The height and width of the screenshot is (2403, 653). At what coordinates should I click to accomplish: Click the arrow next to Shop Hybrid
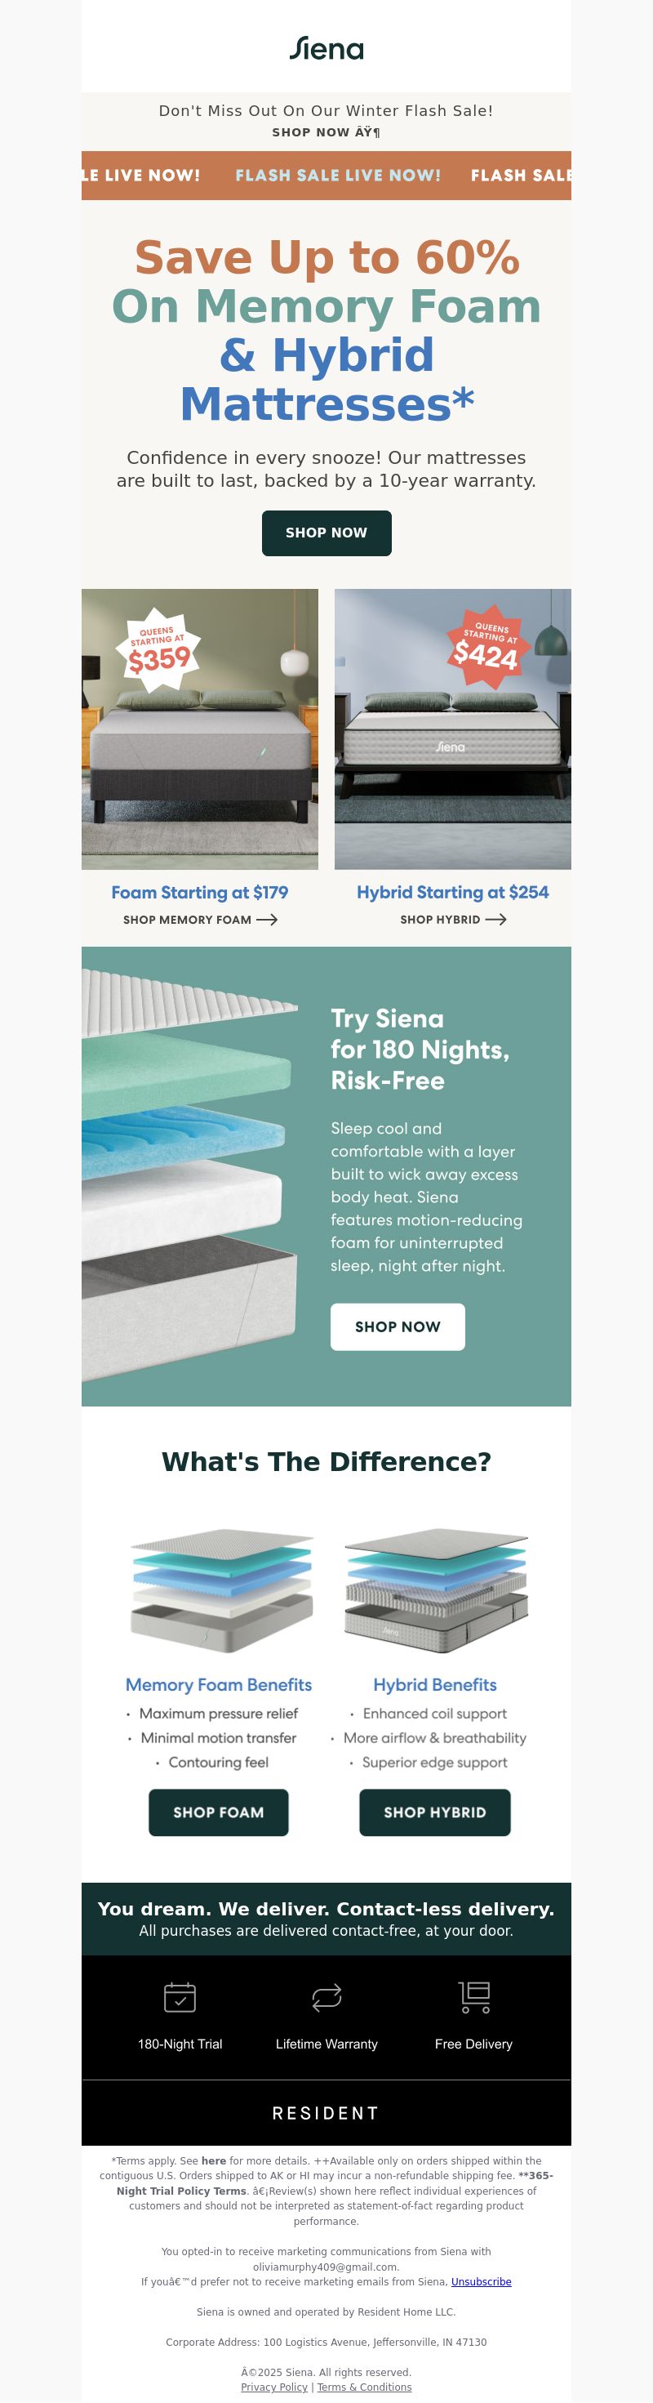pos(495,920)
